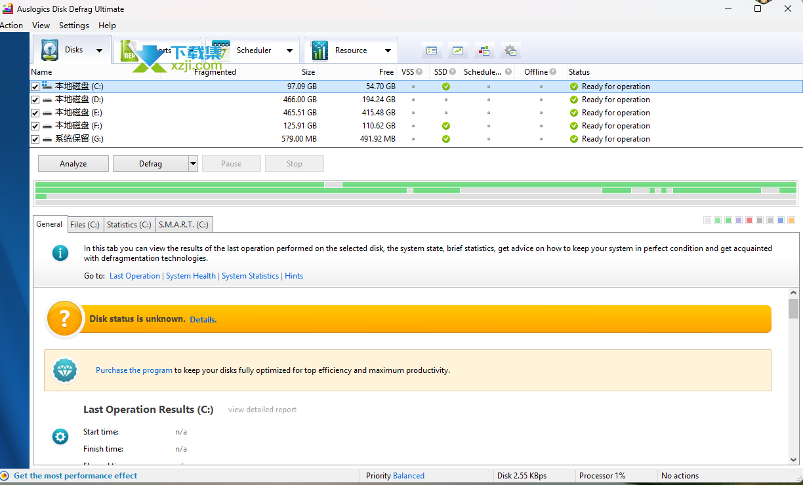Switch to the S.M.A.R.T. (C:) tab
The image size is (803, 485).
tap(184, 224)
